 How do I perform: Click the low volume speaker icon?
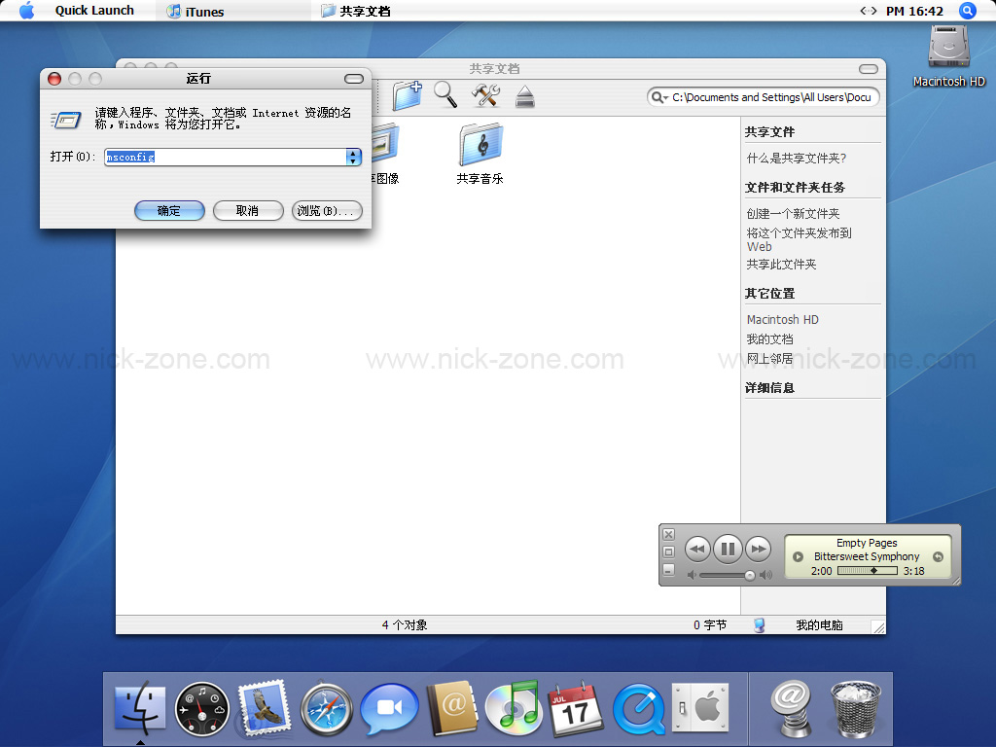692,575
